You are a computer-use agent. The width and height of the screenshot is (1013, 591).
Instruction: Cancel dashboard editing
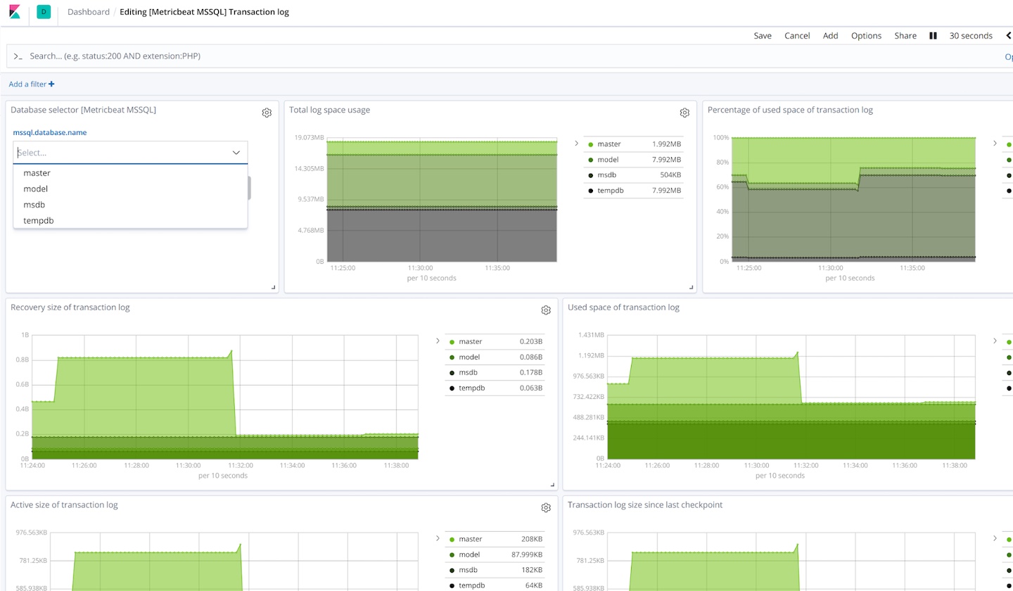pos(797,36)
